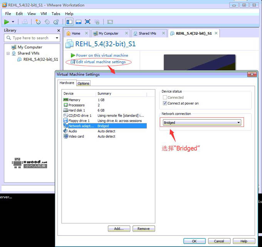Close the Shared VMs tab
Screen dimensions: 262x247
(x=163, y=33)
